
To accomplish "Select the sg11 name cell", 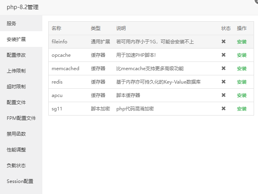I will 57,109.
